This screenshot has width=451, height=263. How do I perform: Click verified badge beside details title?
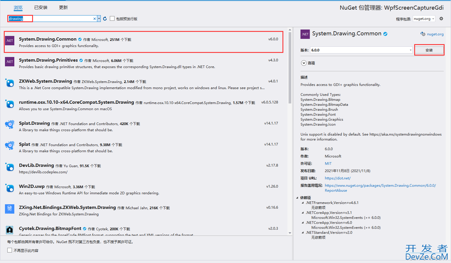pyautogui.click(x=385, y=34)
